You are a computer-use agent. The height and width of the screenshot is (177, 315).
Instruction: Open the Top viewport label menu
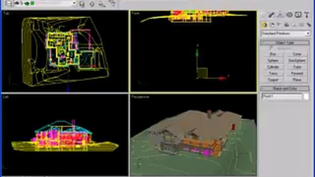(x=6, y=13)
